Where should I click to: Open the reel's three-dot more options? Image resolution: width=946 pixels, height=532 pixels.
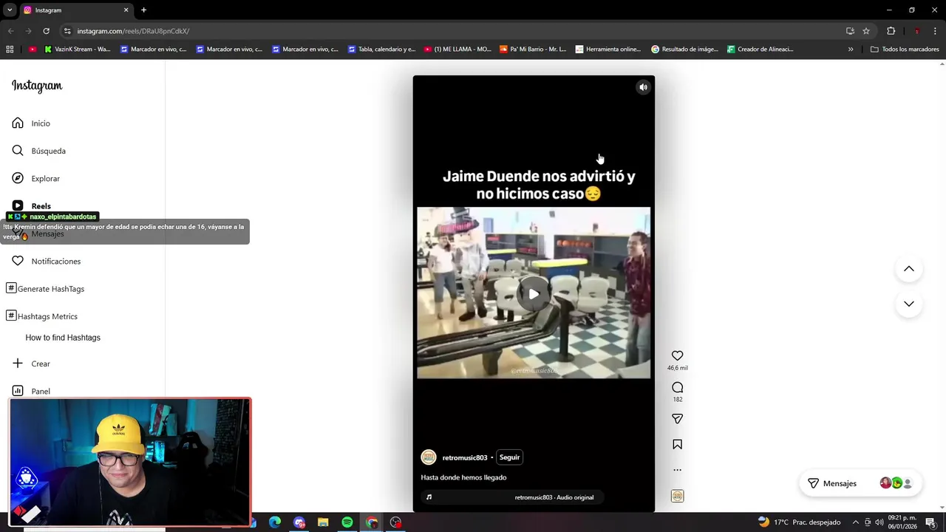click(677, 470)
